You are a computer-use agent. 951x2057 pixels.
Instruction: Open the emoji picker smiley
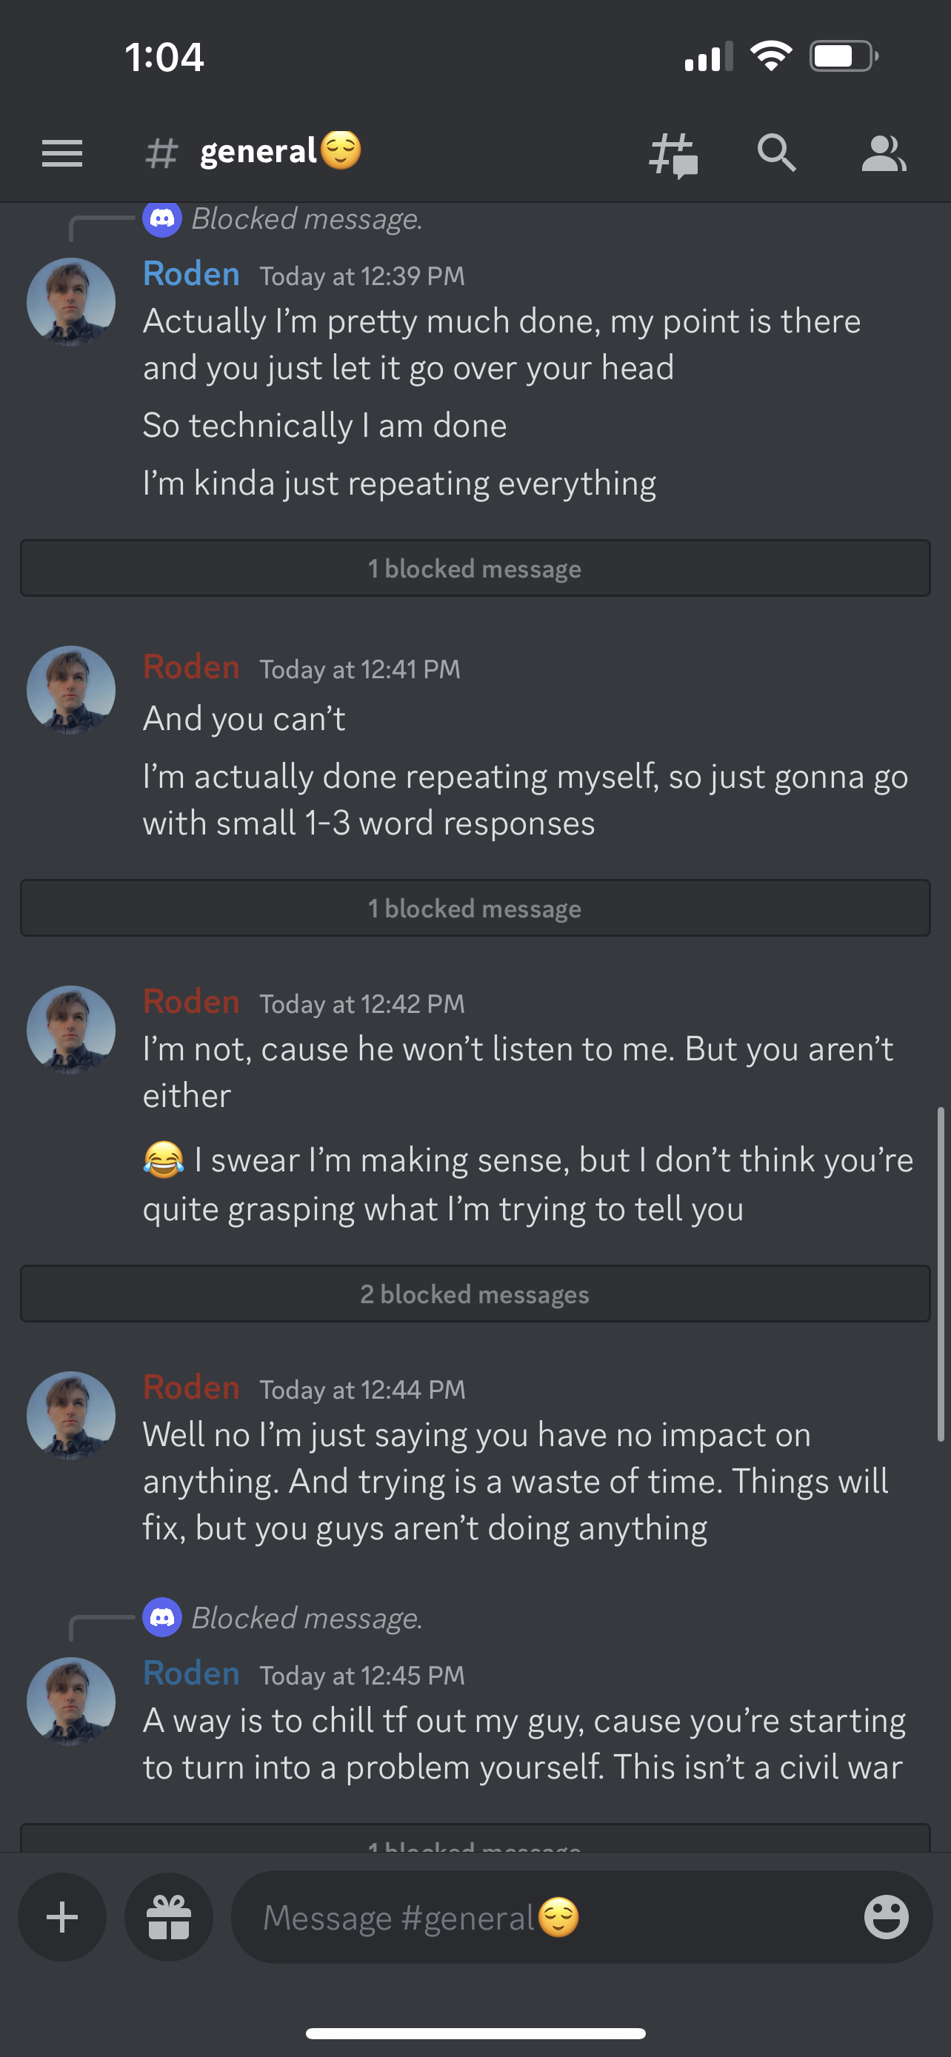click(886, 1916)
